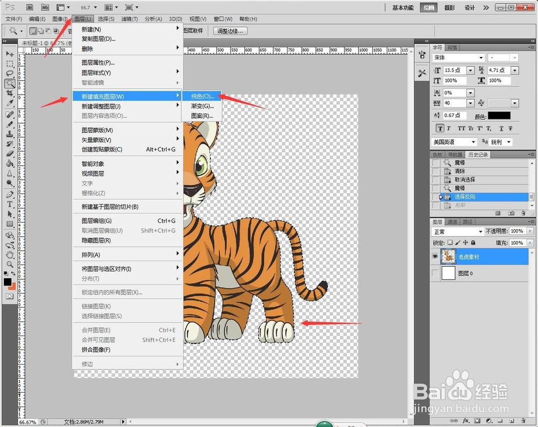This screenshot has height=427, width=538.
Task: Open the 选择(S) menu
Action: pos(106,19)
